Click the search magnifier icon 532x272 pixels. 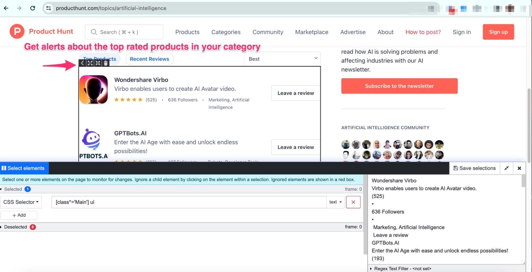tap(94, 32)
